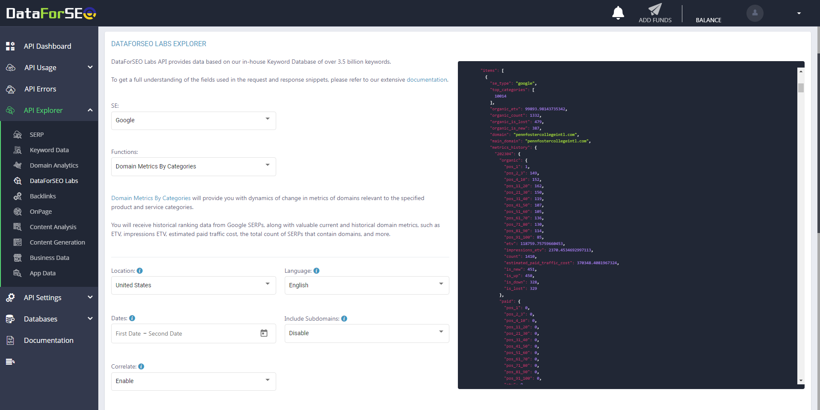This screenshot has height=410, width=820.
Task: Click the Include Subdomains info icon
Action: [x=344, y=319]
